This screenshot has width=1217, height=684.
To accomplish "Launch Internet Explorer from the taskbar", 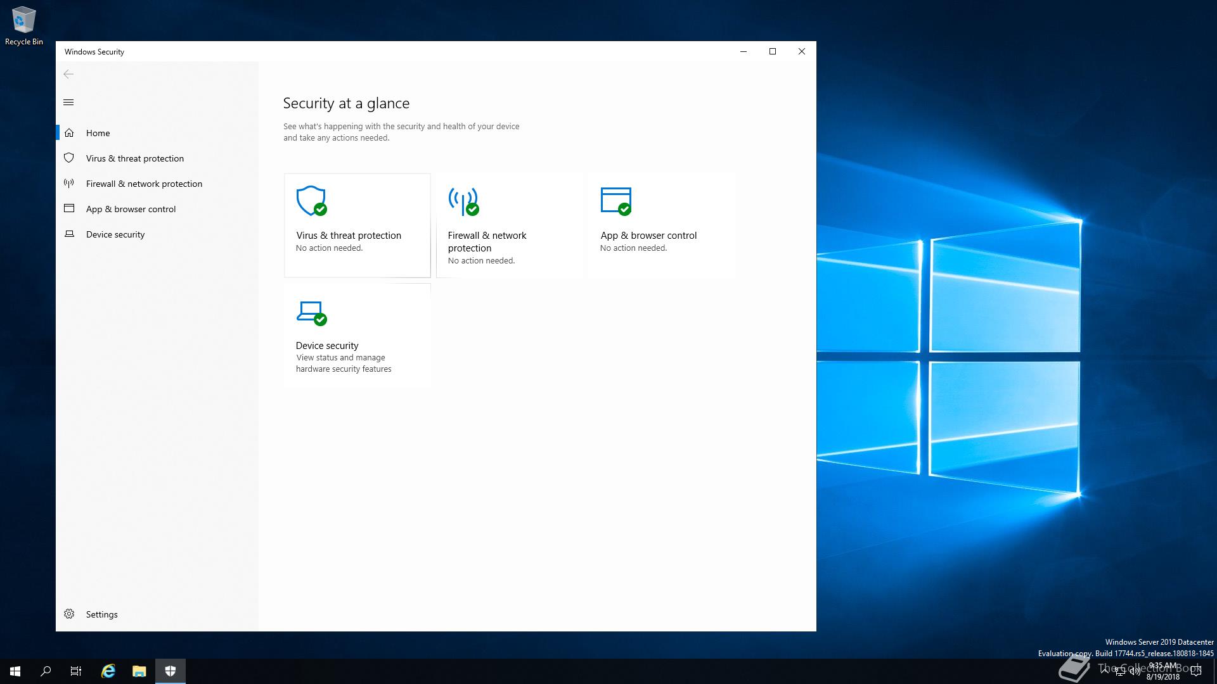I will tap(108, 671).
